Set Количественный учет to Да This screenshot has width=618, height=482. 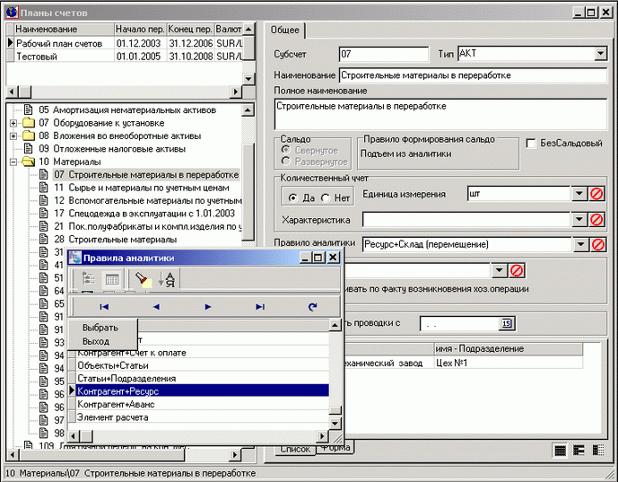click(x=292, y=197)
